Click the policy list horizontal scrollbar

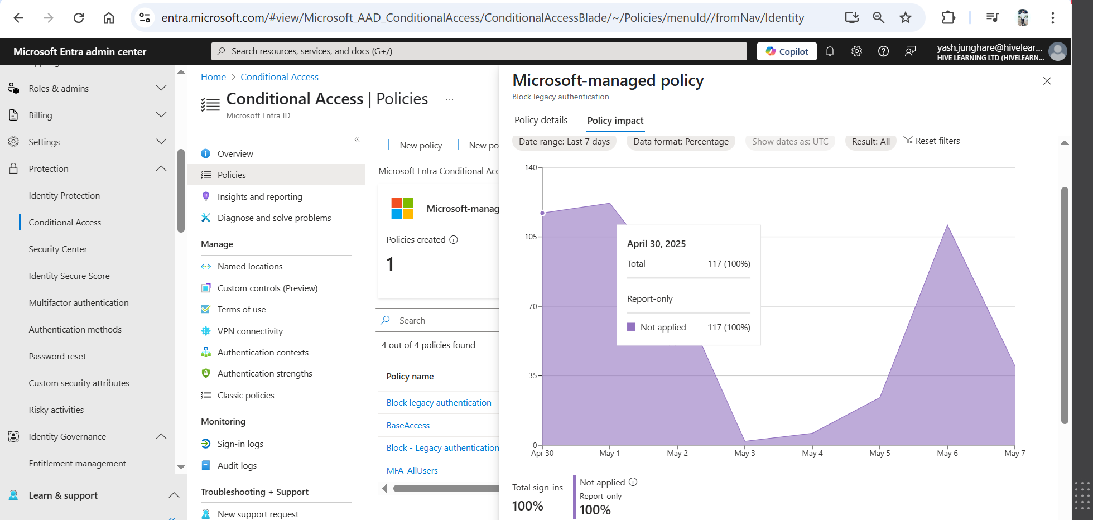(446, 488)
